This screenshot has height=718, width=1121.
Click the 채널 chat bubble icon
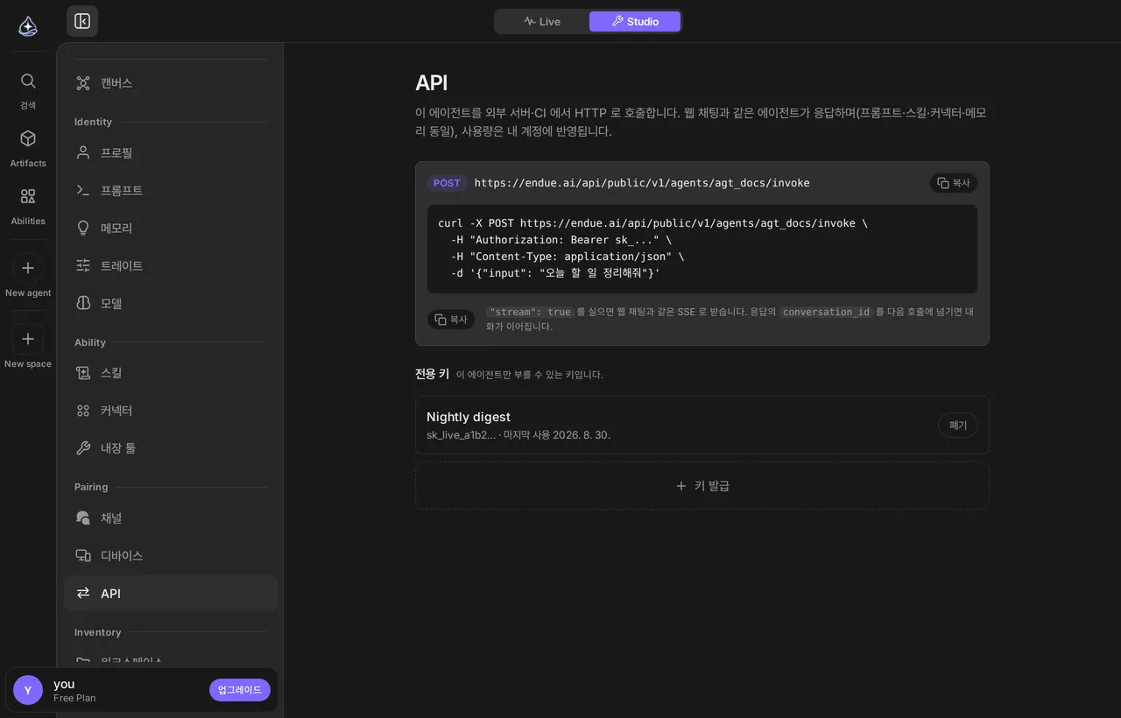(x=83, y=518)
